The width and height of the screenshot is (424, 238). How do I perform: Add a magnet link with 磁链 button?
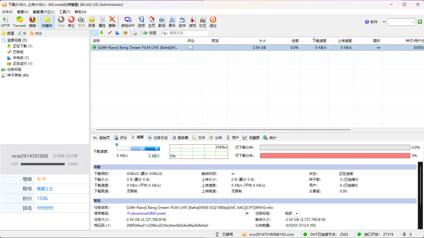point(33,22)
